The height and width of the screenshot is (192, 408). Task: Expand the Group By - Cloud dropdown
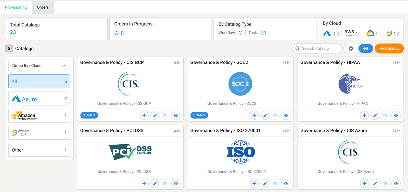(x=39, y=65)
